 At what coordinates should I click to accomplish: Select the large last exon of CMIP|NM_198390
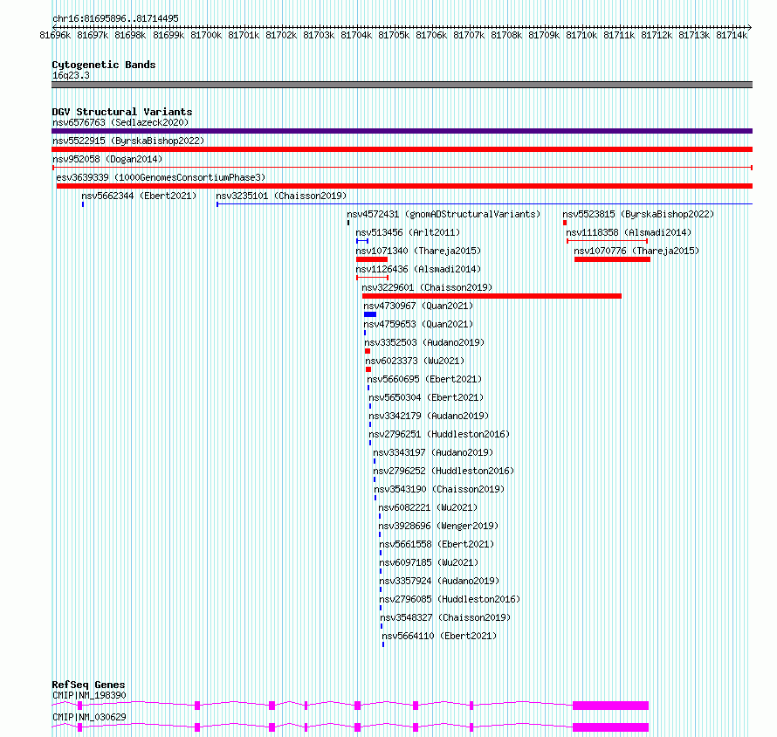click(x=610, y=706)
